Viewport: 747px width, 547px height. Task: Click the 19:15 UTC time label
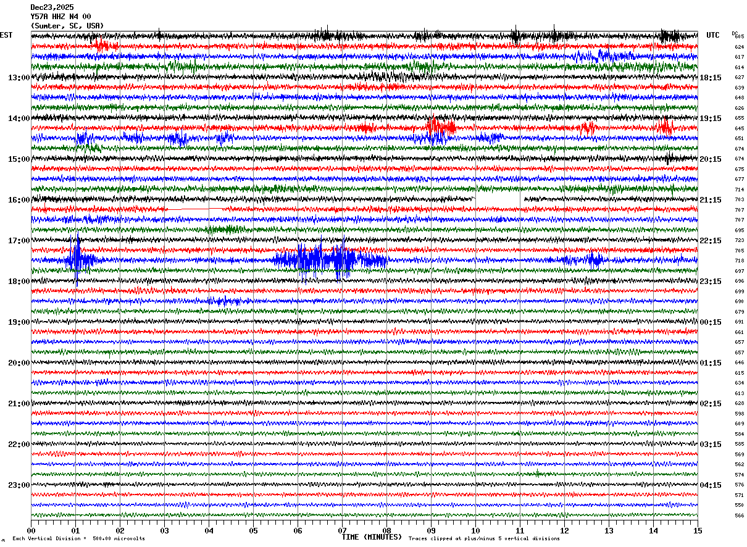(711, 119)
